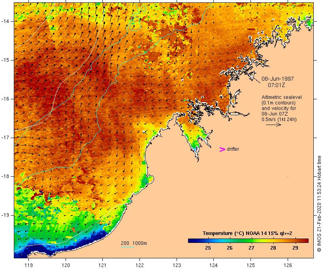Click the 'Temperature (°C) NOAA 14 15% ql>=2' title
324x269 pixels.
click(247, 233)
